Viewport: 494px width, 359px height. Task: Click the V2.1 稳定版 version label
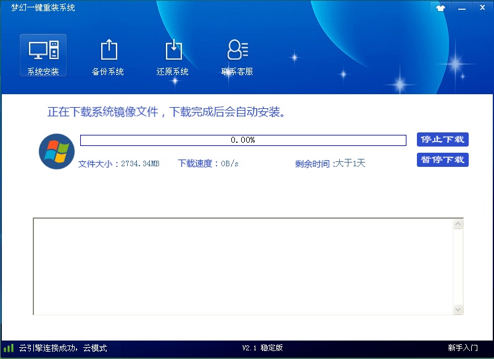tap(263, 348)
